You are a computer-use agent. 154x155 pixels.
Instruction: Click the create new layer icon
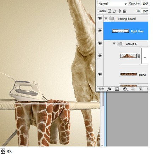click(x=141, y=89)
